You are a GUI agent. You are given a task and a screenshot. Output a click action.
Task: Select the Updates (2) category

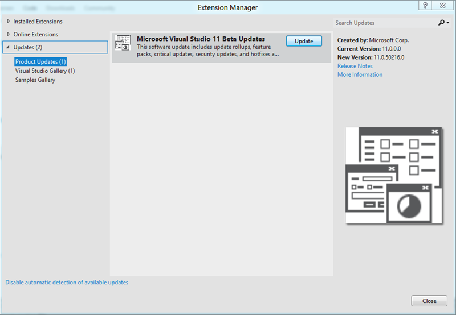click(x=27, y=47)
